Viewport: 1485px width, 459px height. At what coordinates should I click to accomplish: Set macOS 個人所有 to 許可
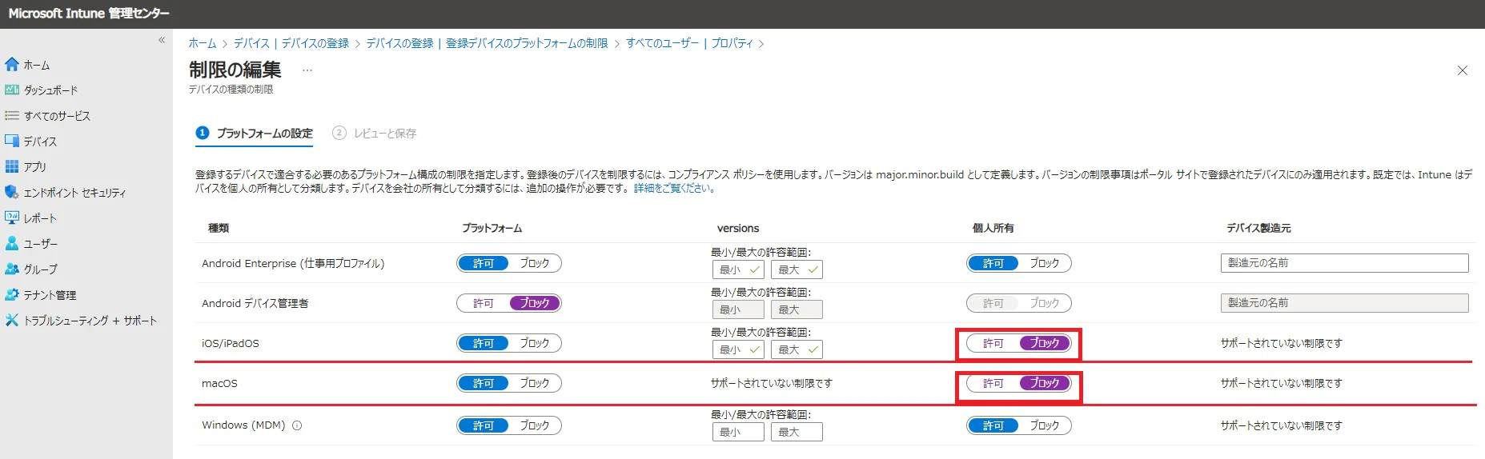[x=993, y=383]
